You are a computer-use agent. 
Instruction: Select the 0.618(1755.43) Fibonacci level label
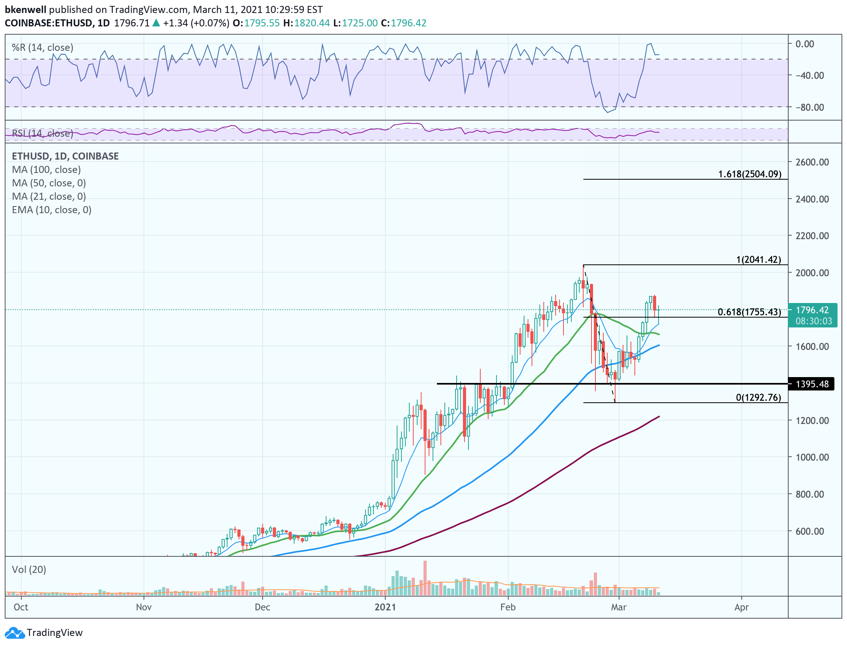tap(749, 312)
